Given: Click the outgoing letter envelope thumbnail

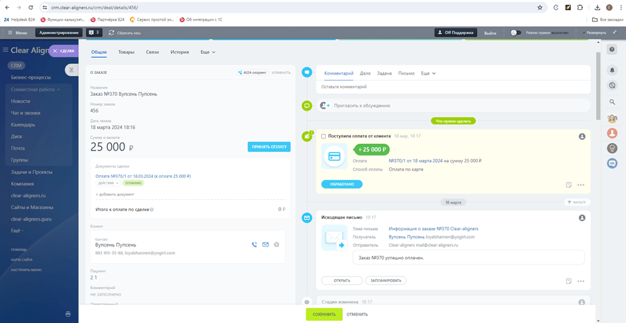Looking at the screenshot, I should pos(334,238).
